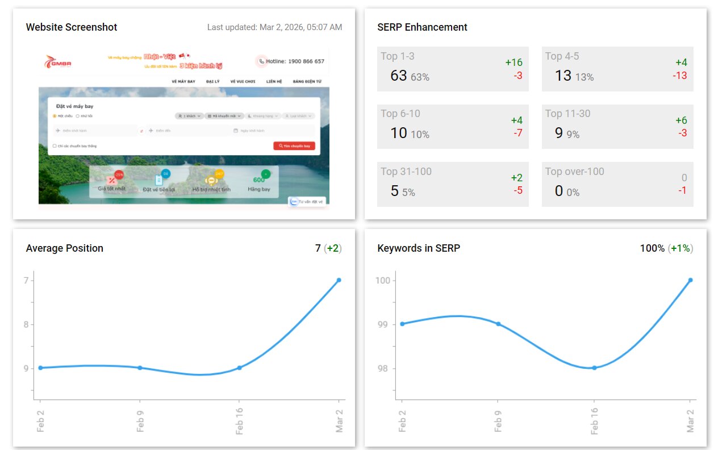The height and width of the screenshot is (450, 714).
Task: Click the swap departure and destination icon
Action: pyautogui.click(x=142, y=131)
